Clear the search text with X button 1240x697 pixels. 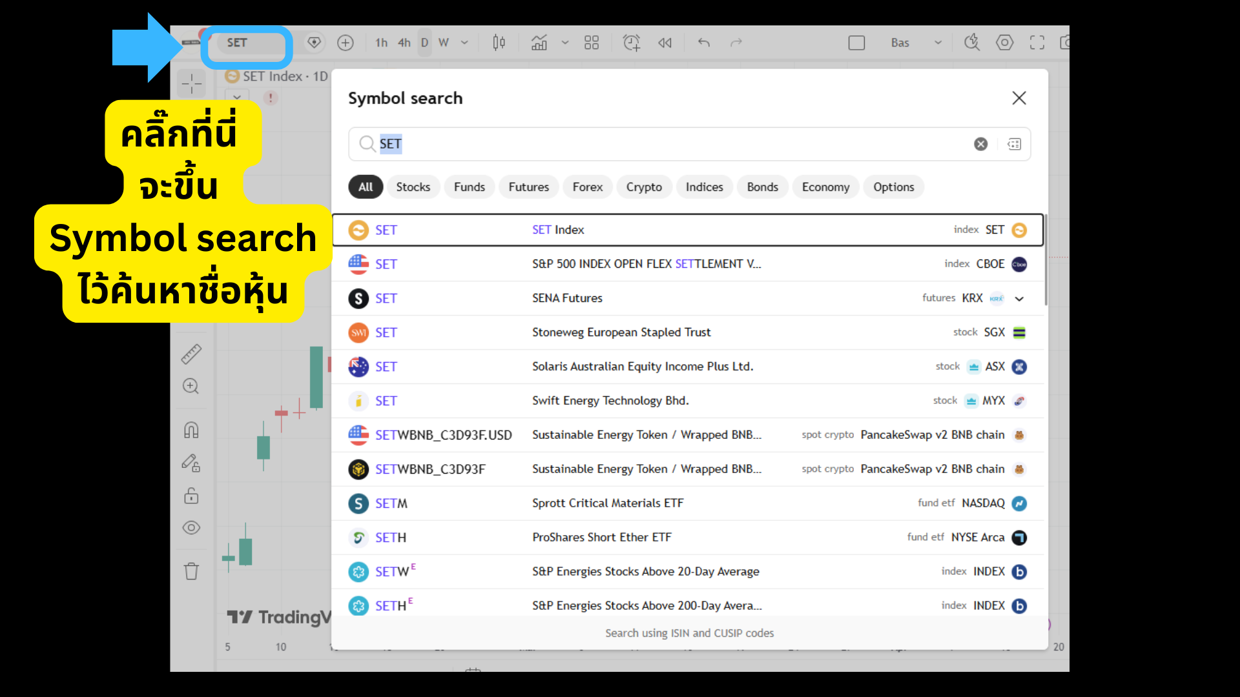point(980,144)
